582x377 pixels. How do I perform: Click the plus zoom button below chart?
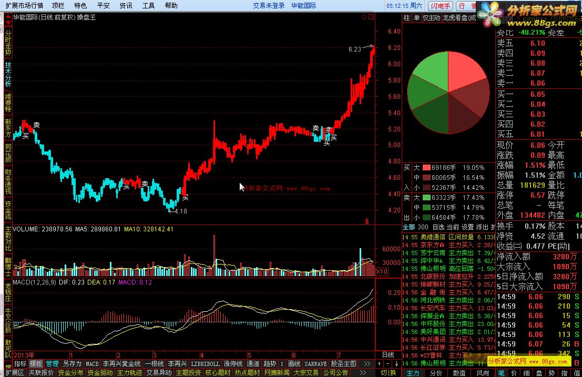coord(379,364)
